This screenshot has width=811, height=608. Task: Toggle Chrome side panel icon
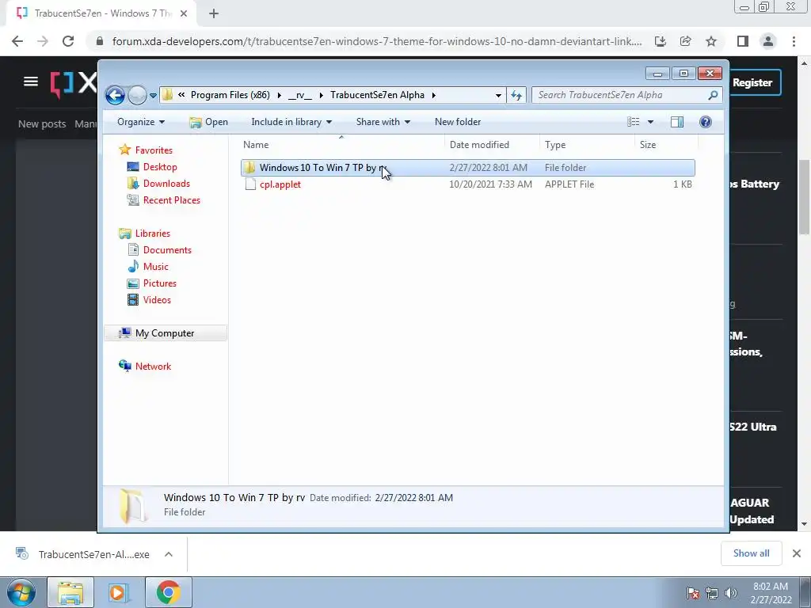(743, 41)
